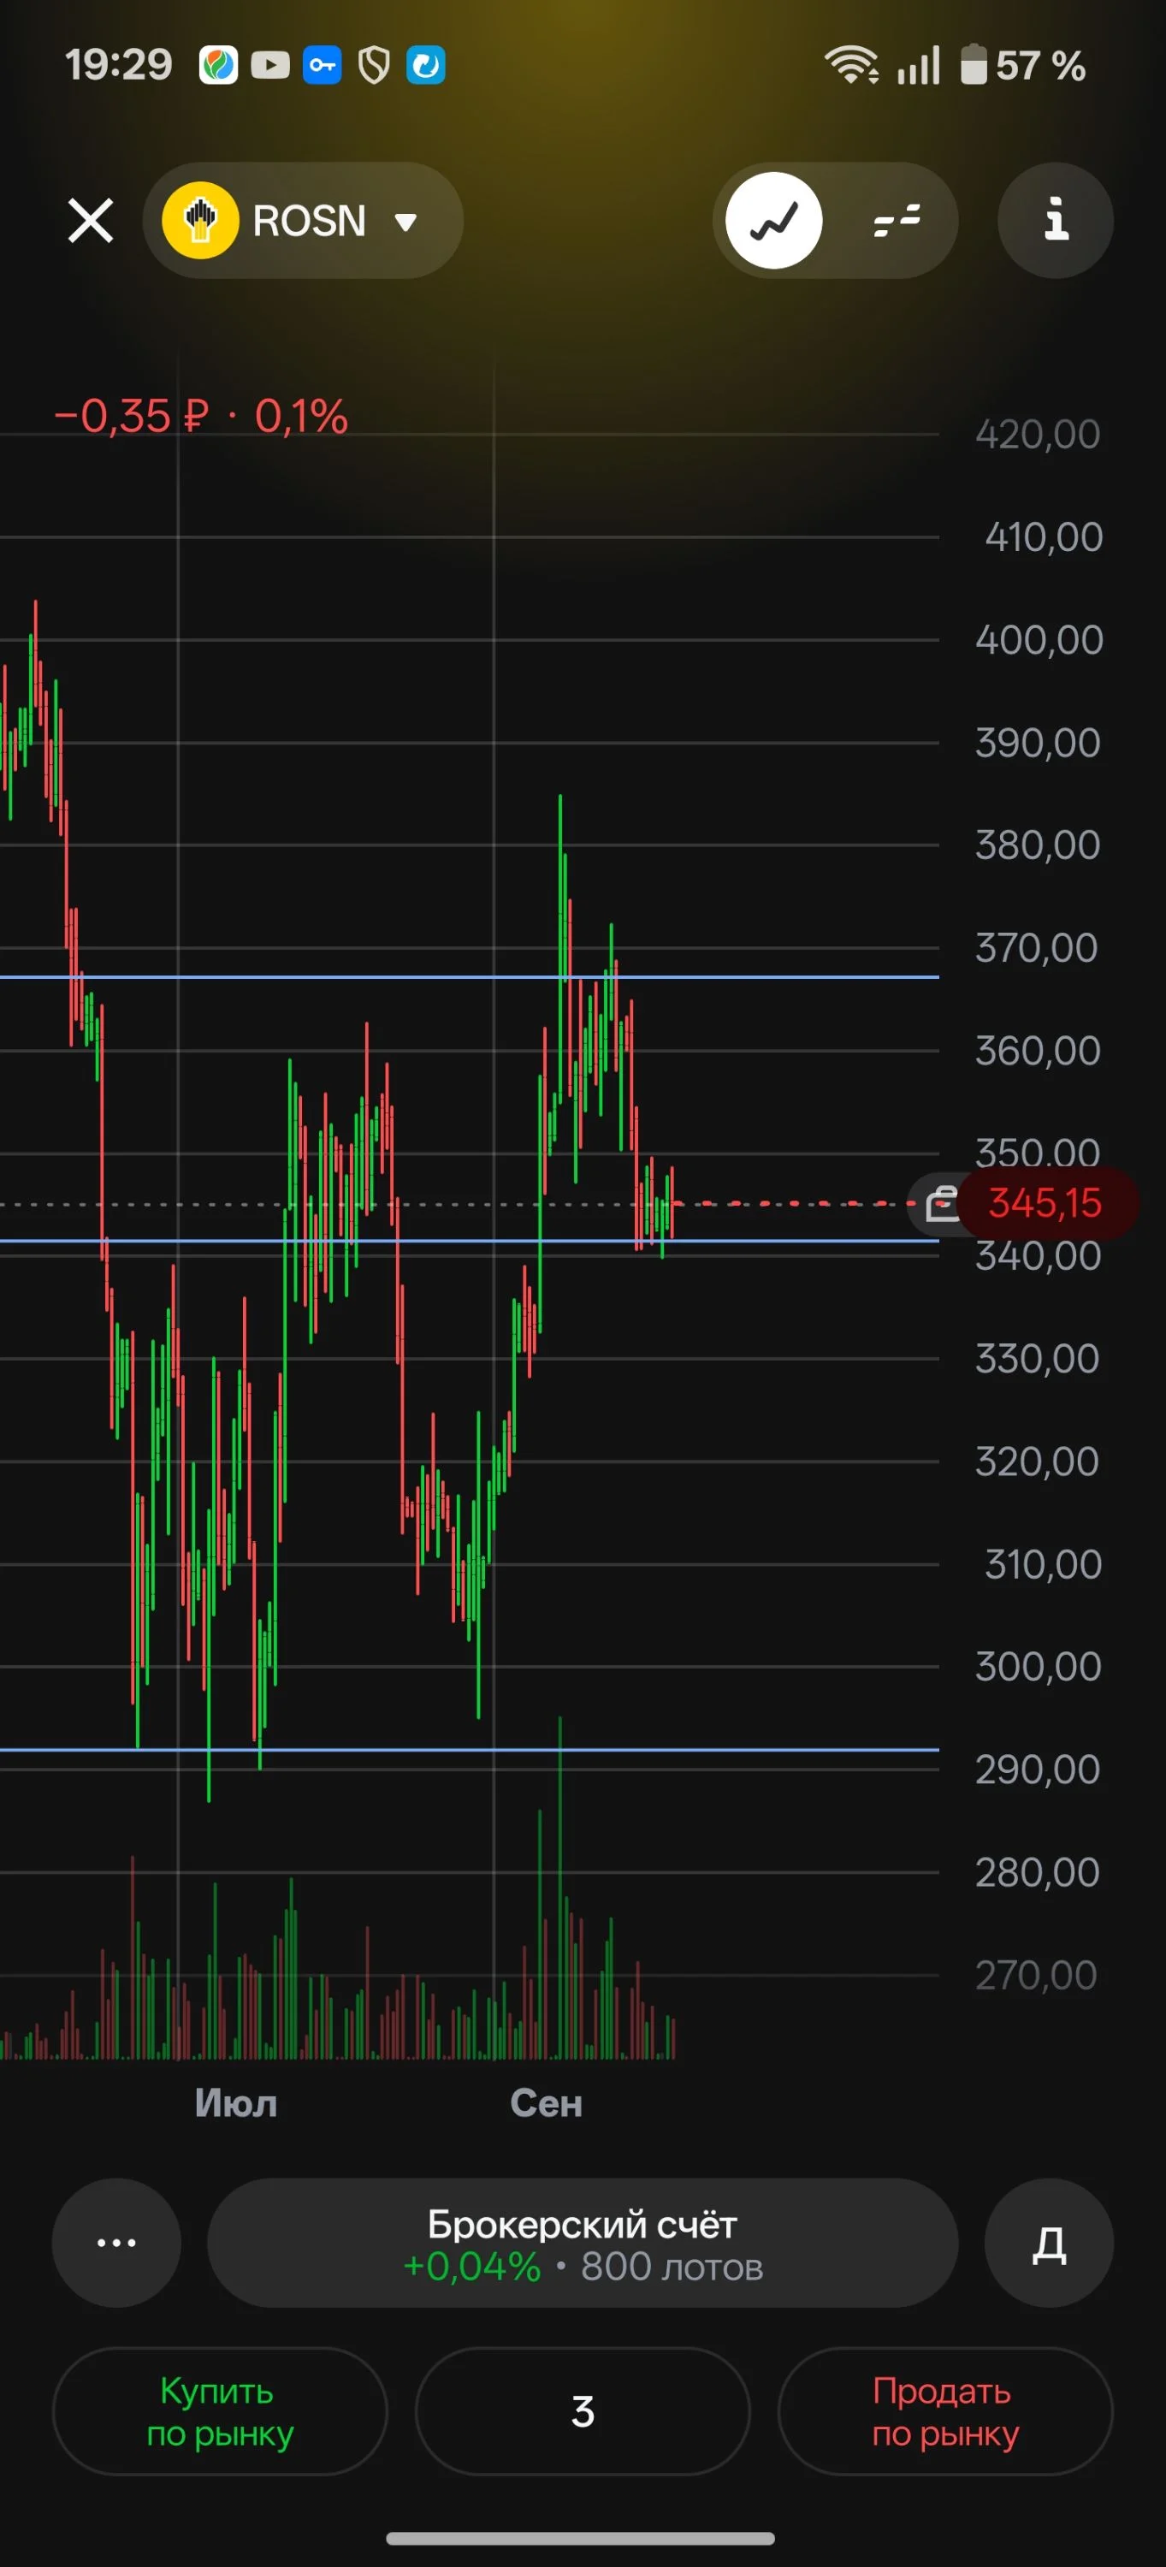This screenshot has width=1166, height=2567.
Task: Open the Брокерский счёт account selector
Action: point(583,2242)
